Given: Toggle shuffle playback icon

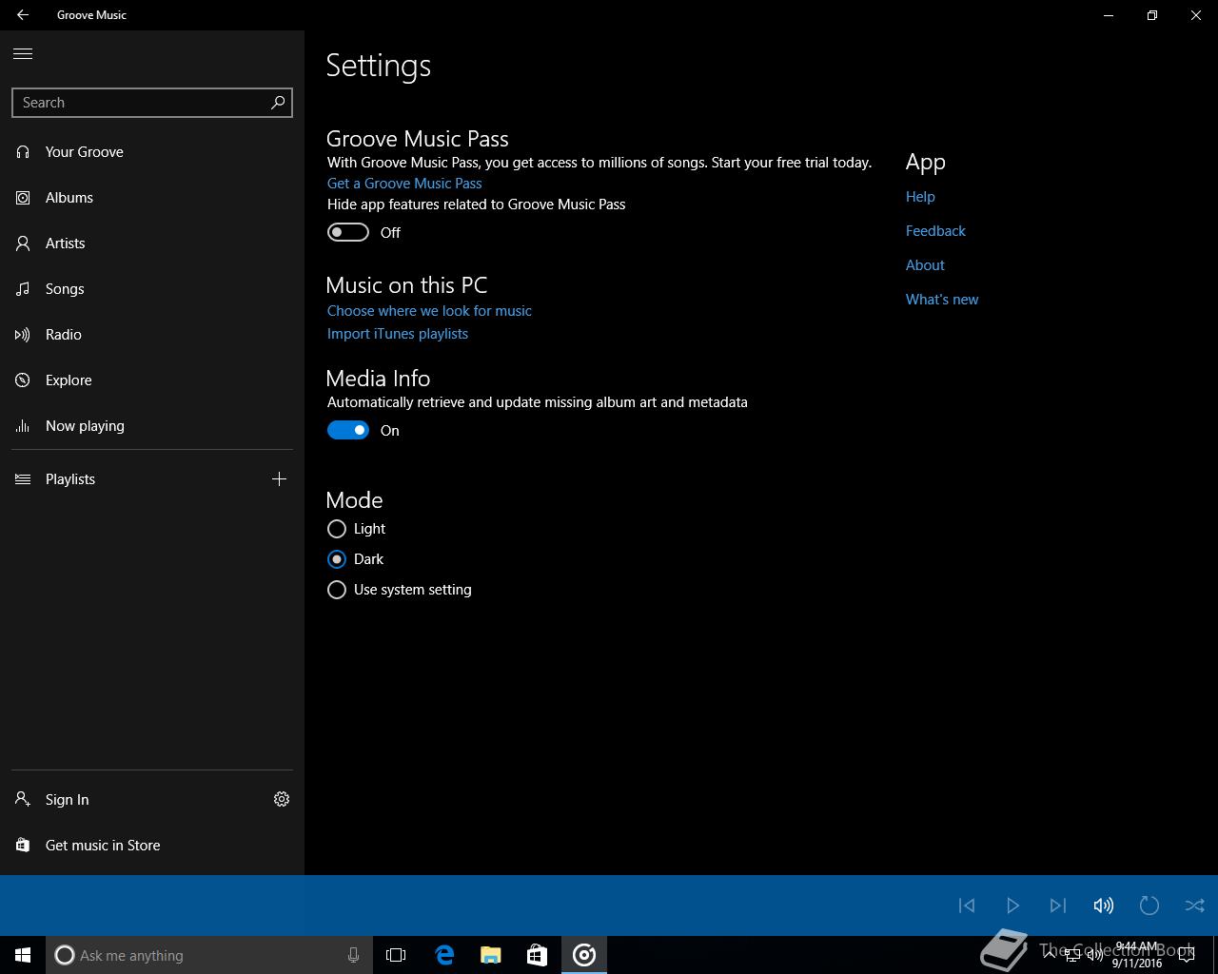Looking at the screenshot, I should click(x=1195, y=906).
